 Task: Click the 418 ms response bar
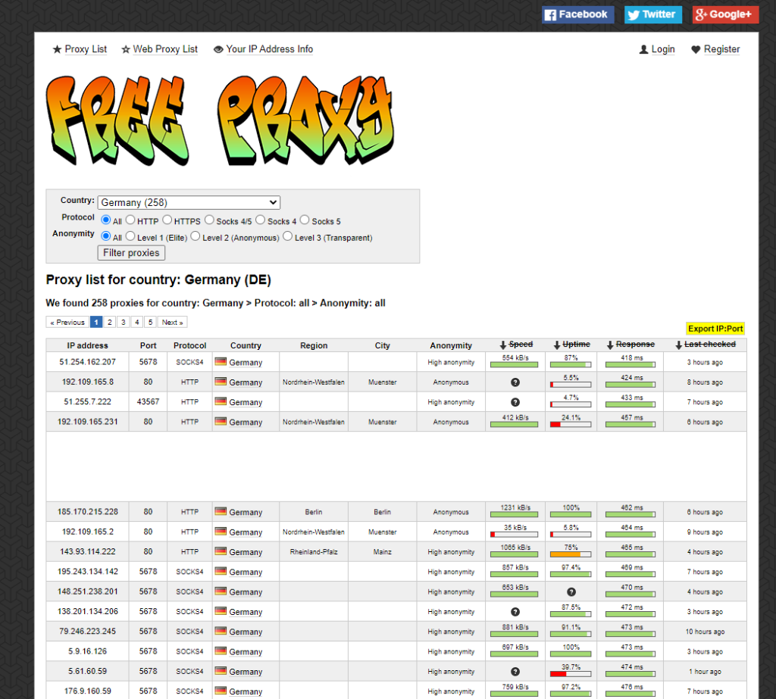pos(630,364)
